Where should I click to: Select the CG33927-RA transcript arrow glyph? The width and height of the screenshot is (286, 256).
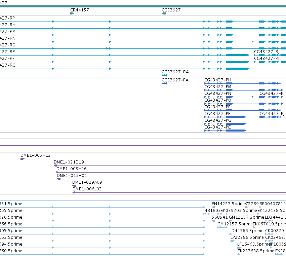(164, 75)
